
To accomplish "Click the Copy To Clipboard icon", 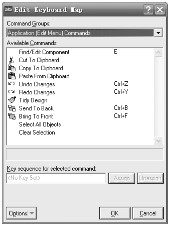I will 11,68.
